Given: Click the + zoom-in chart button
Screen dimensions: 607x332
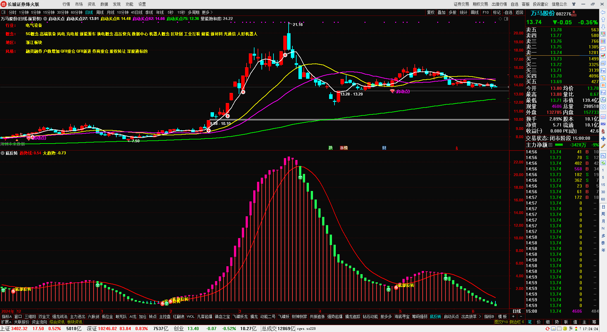Looking at the screenshot, I should [x=513, y=317].
